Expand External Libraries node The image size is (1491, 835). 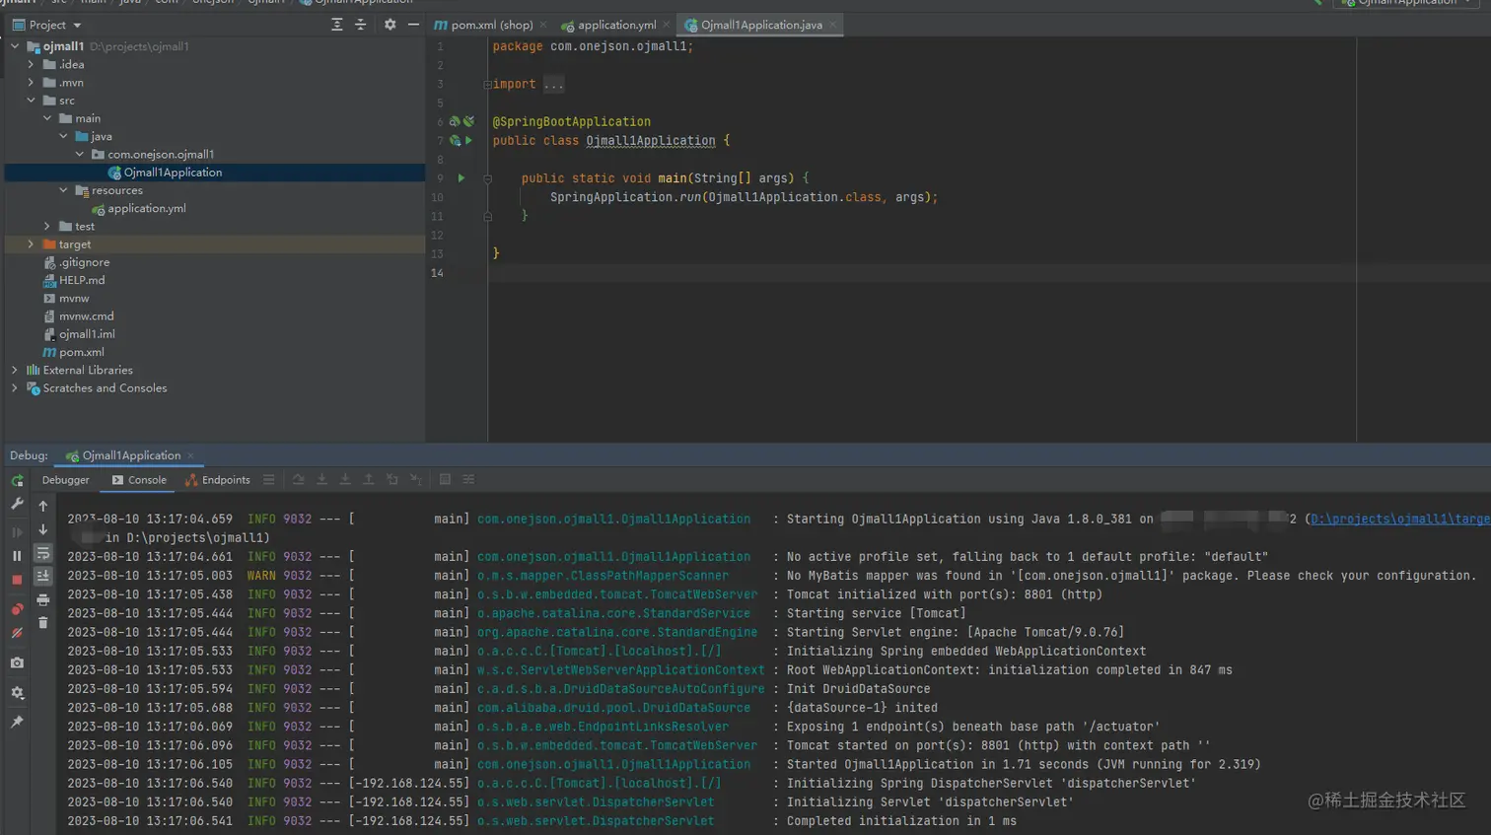pyautogui.click(x=15, y=371)
